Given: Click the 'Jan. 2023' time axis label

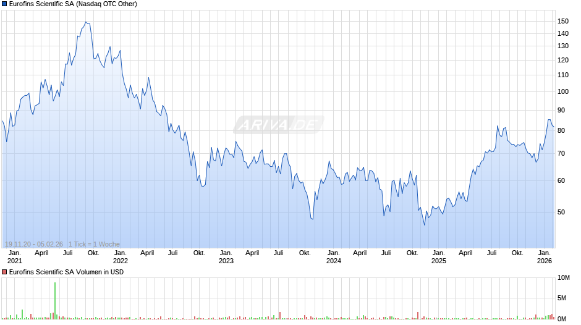Looking at the screenshot, I should point(226,257).
